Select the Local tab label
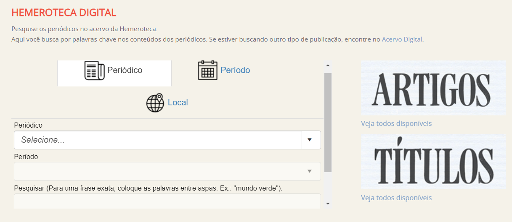This screenshot has height=222, width=512. 178,103
